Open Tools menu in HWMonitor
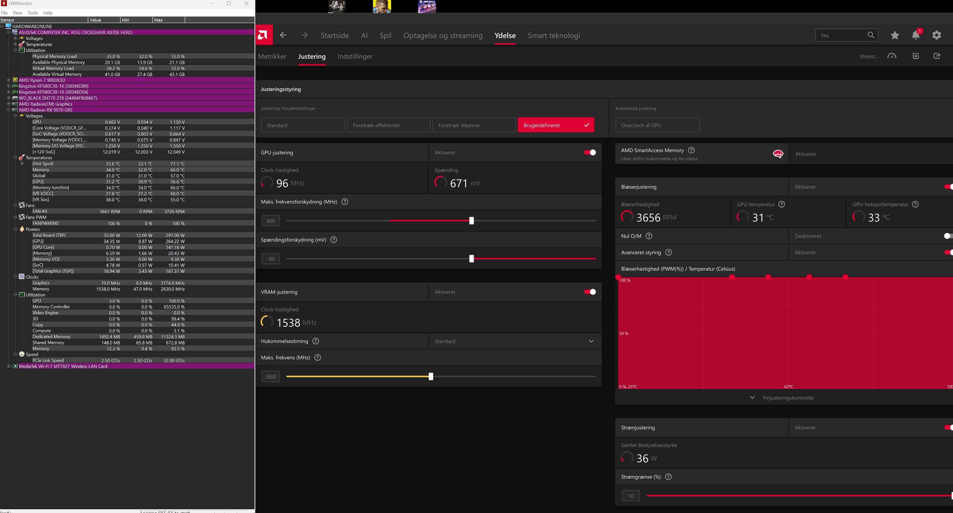Viewport: 953px width, 513px height. [x=33, y=13]
